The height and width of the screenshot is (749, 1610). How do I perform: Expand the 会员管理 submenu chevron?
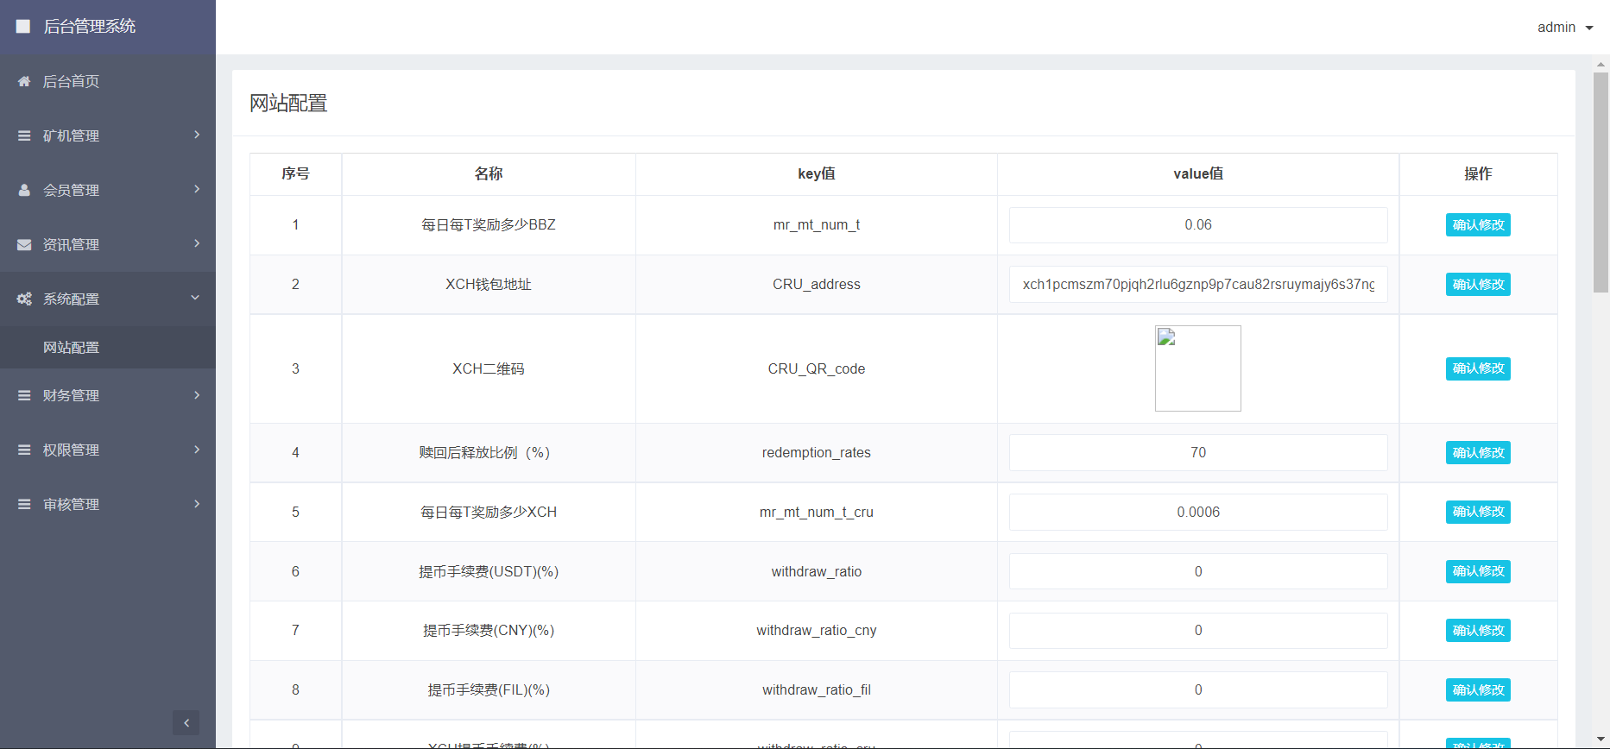(197, 189)
